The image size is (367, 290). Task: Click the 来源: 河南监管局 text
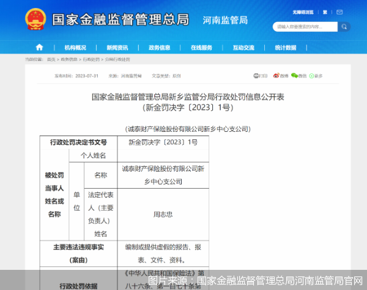[x=125, y=76]
